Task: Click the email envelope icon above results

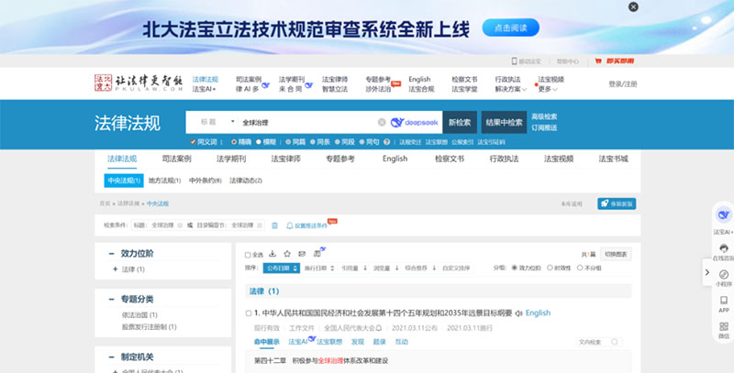Action: click(302, 253)
